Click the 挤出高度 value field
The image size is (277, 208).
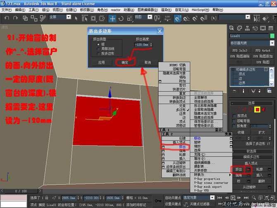142,45
